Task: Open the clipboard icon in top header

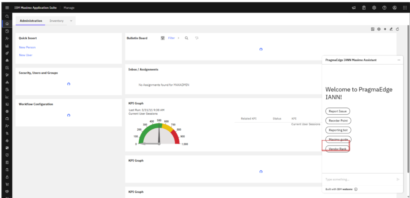Action: [x=364, y=8]
